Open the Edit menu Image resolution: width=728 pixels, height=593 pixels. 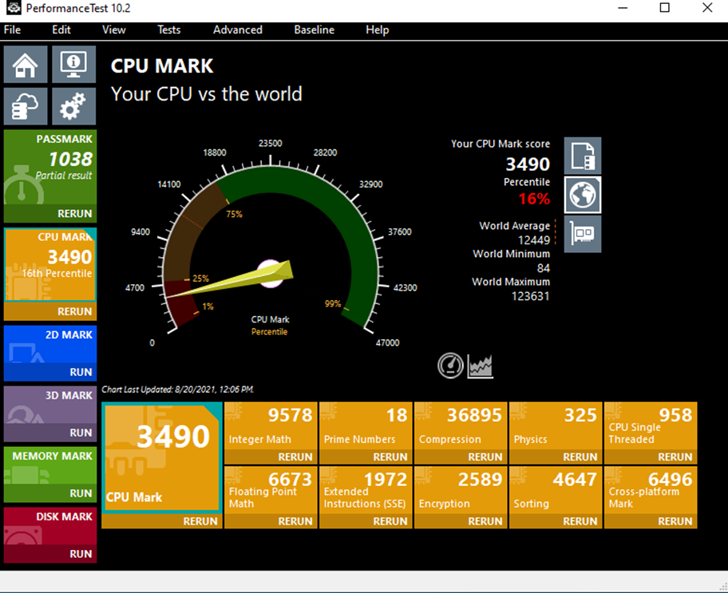pos(61,30)
